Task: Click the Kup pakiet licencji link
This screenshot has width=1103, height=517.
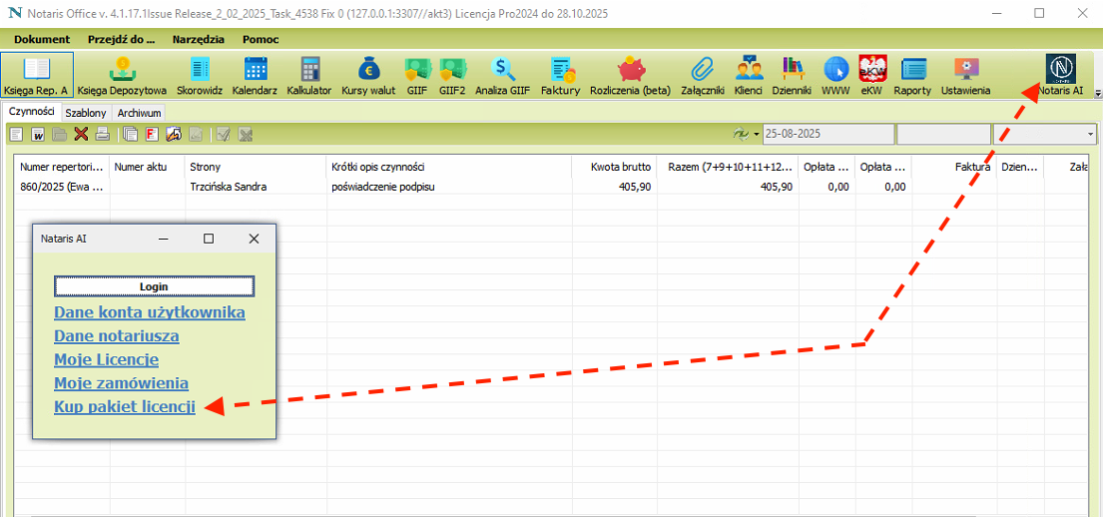Action: [124, 406]
